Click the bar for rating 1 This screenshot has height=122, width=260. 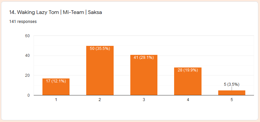tap(56, 87)
